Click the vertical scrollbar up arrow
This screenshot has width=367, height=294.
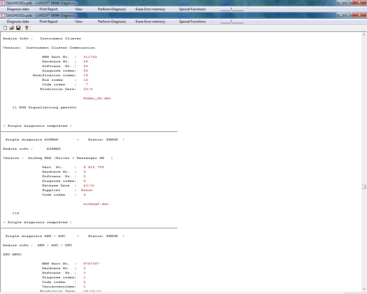pos(364,34)
